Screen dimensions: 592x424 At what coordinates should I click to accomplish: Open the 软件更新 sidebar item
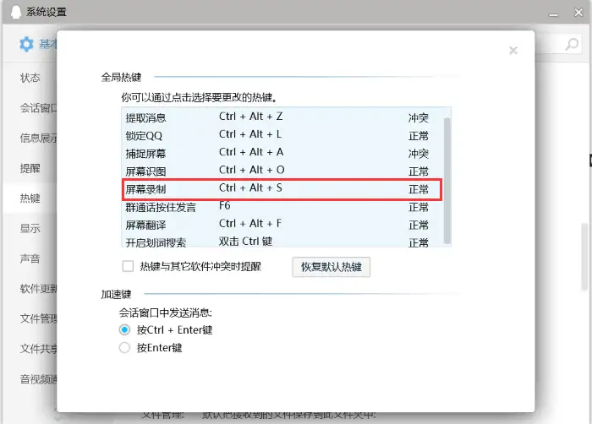(30, 289)
